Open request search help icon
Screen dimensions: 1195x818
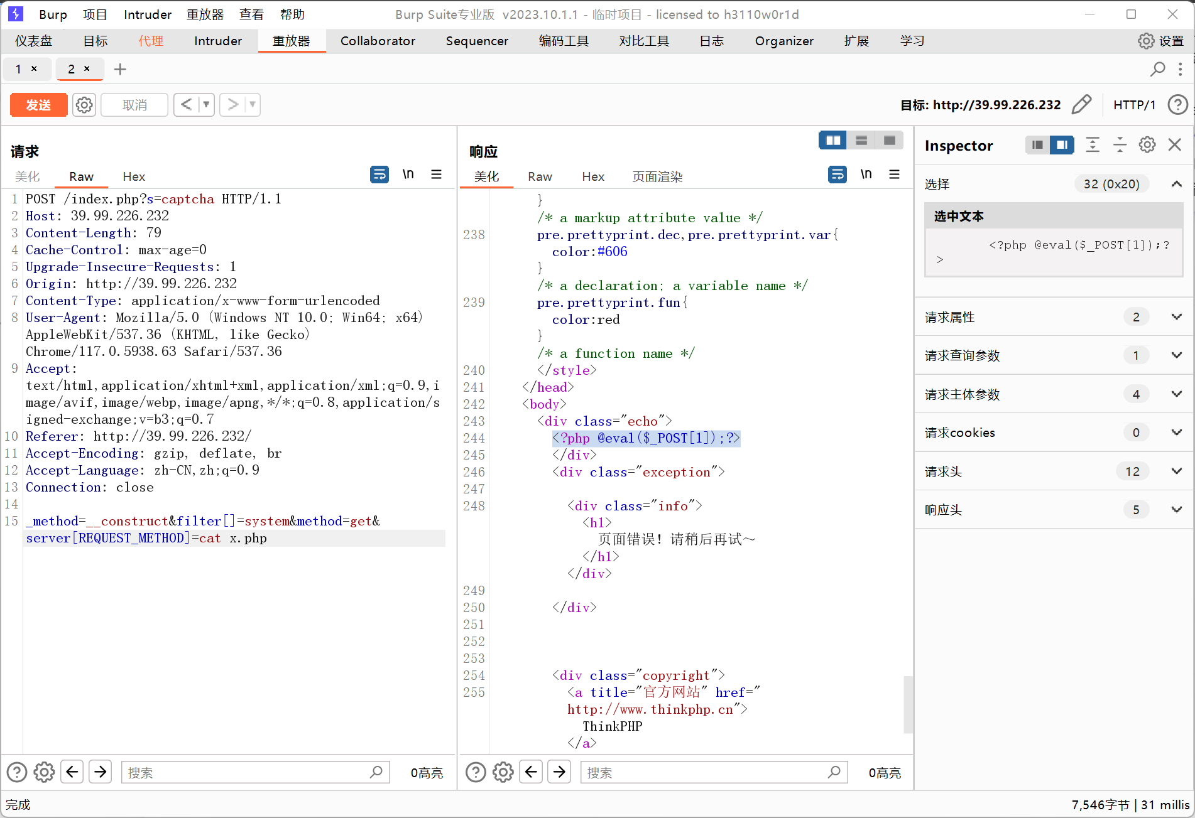pos(17,772)
